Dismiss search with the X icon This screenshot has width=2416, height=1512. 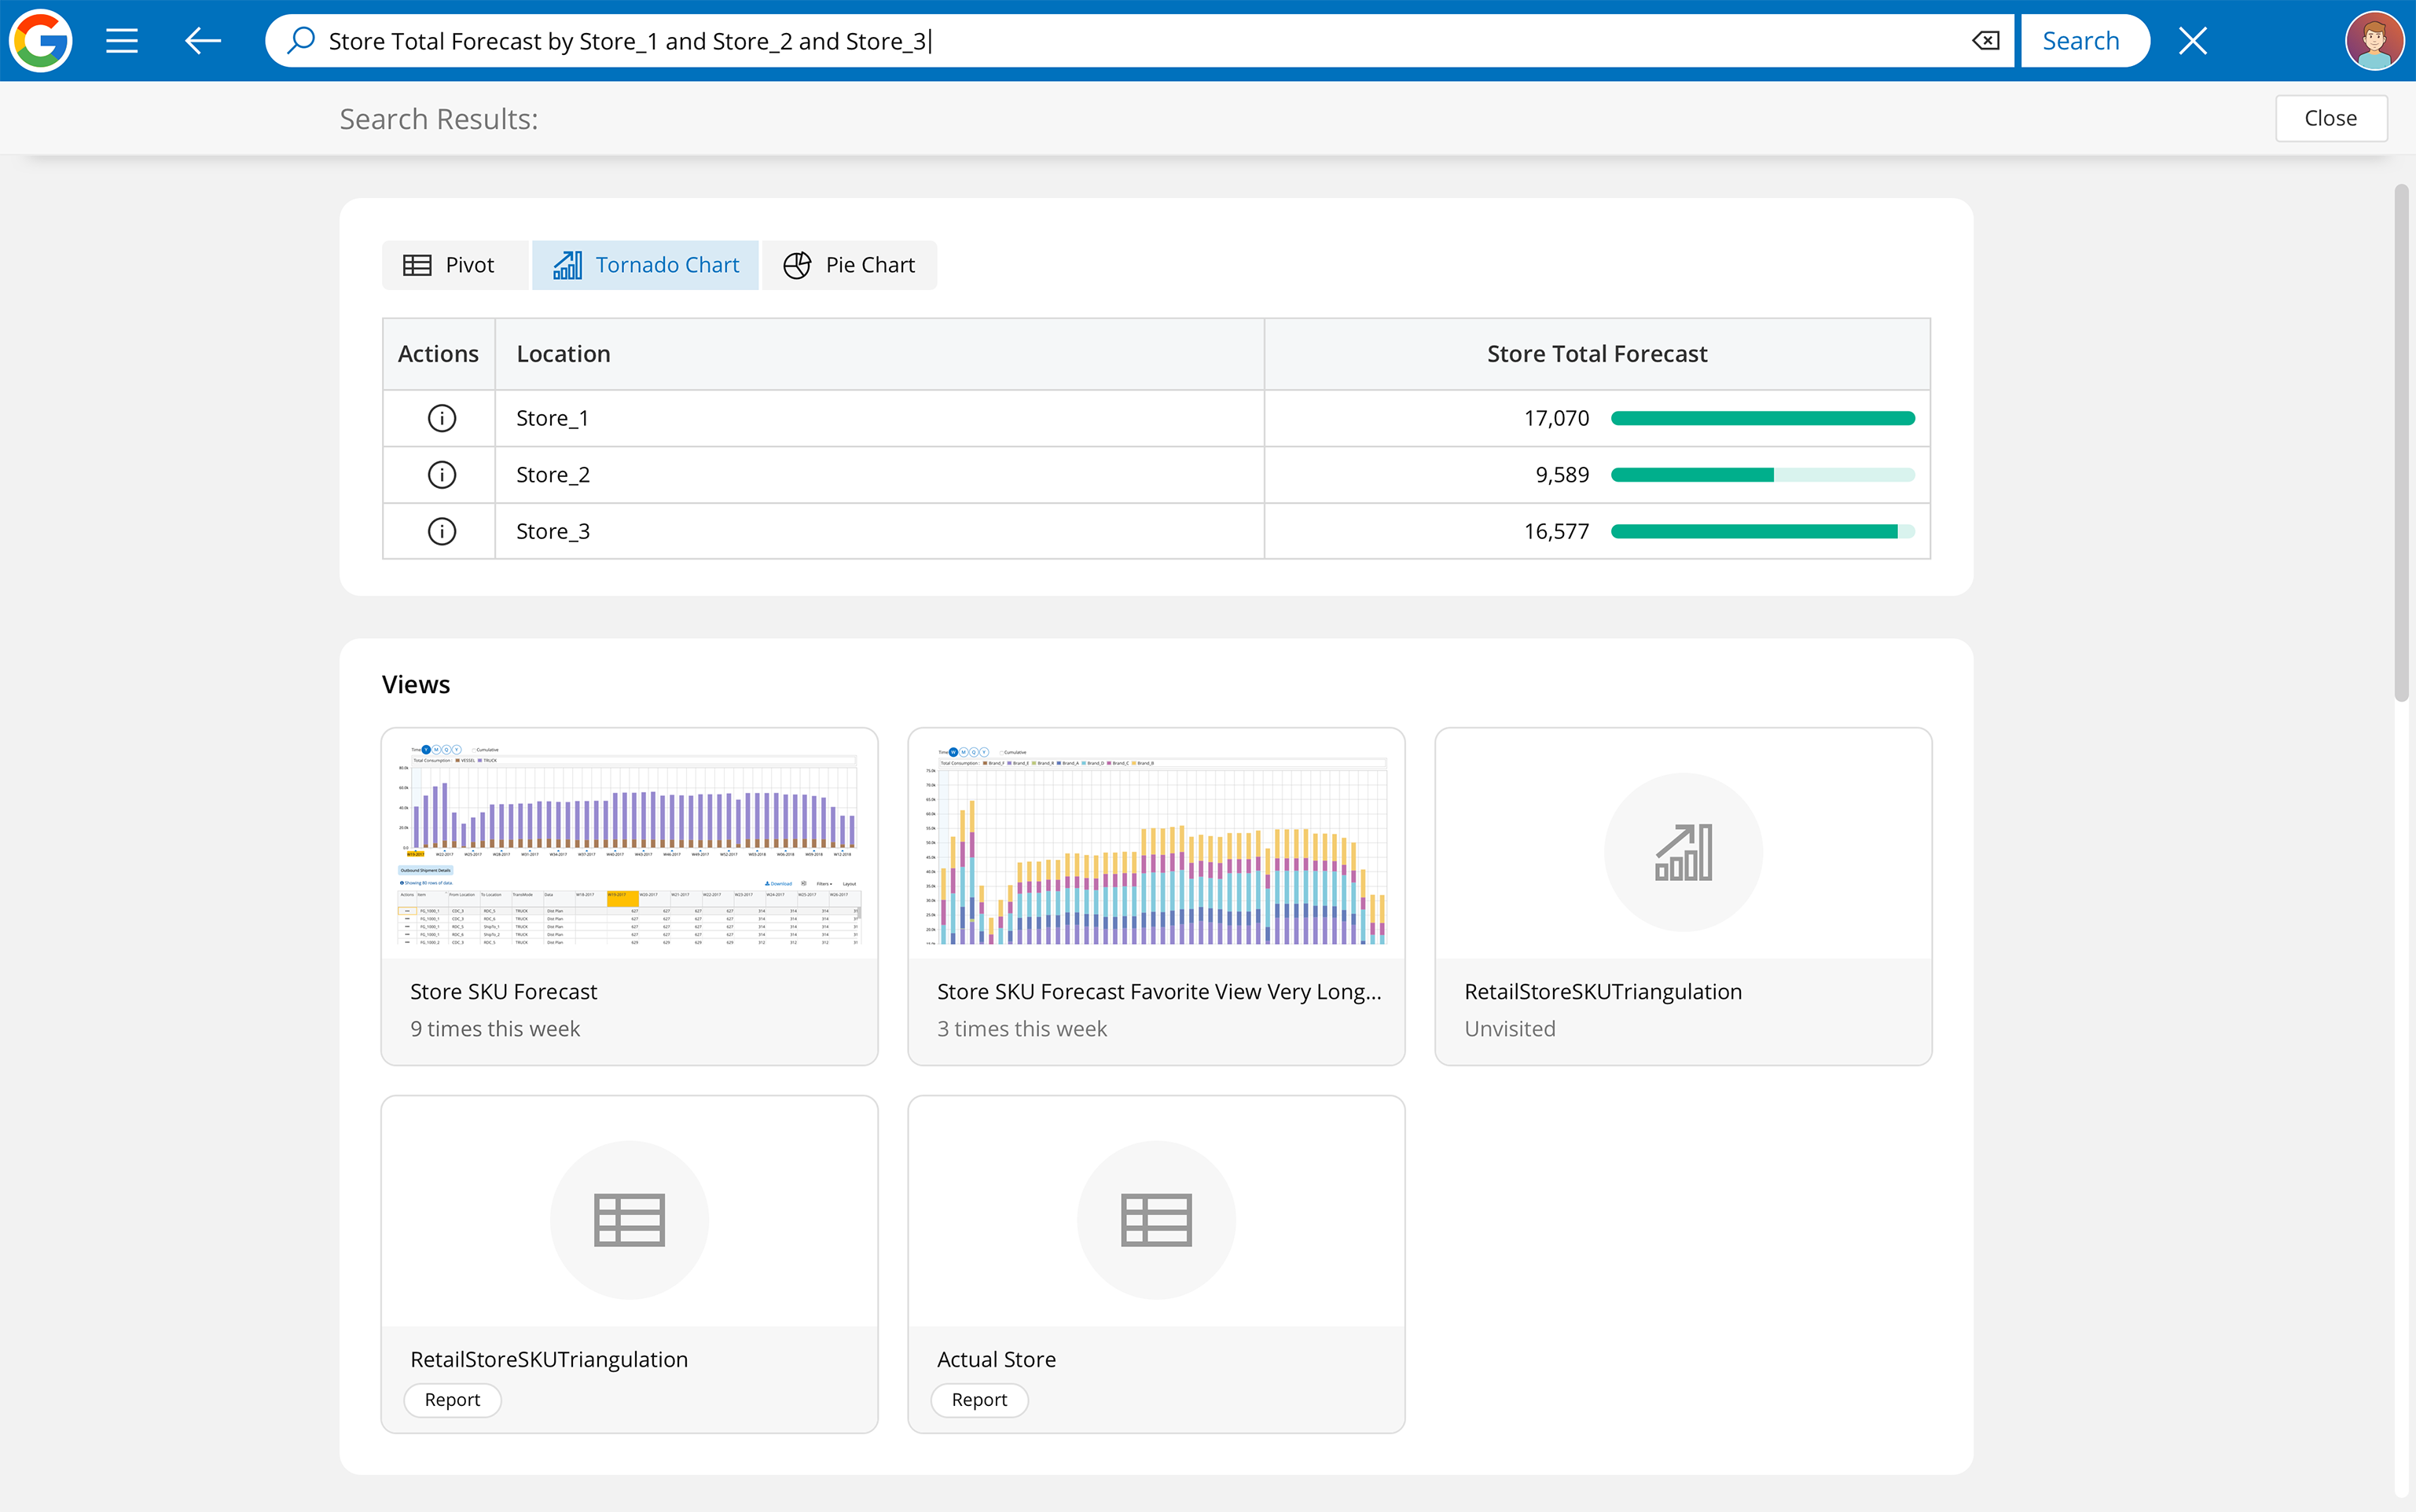point(2193,41)
